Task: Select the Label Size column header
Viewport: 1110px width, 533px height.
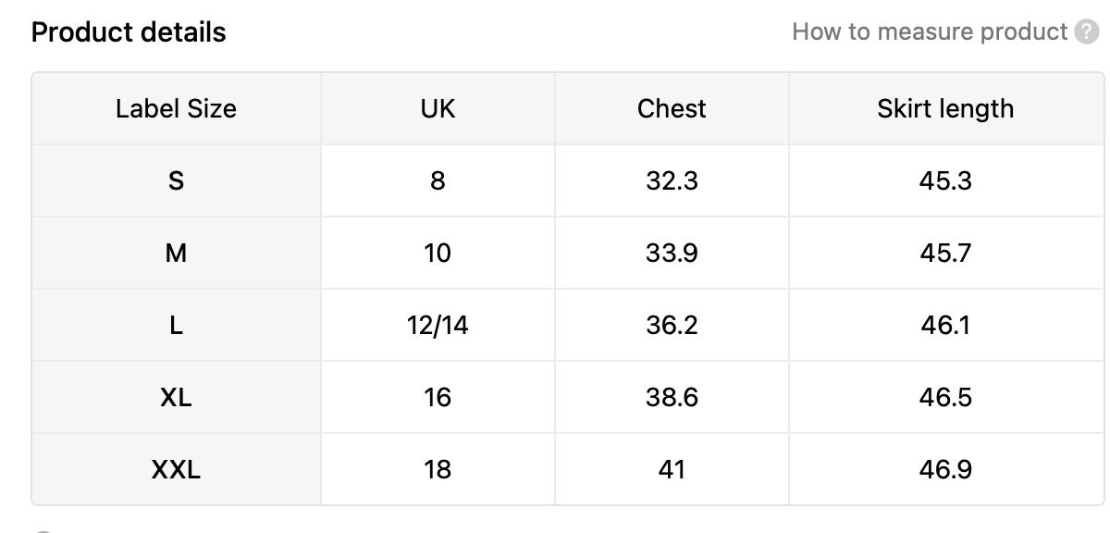Action: pos(176,109)
